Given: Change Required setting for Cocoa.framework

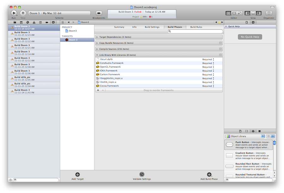Looking at the screenshot, I should (208, 86).
